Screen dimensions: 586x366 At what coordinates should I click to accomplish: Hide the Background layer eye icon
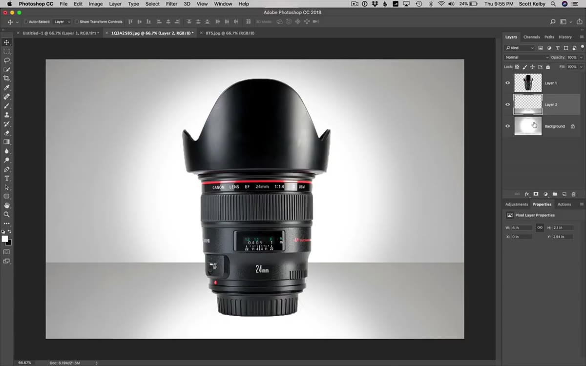pyautogui.click(x=507, y=126)
